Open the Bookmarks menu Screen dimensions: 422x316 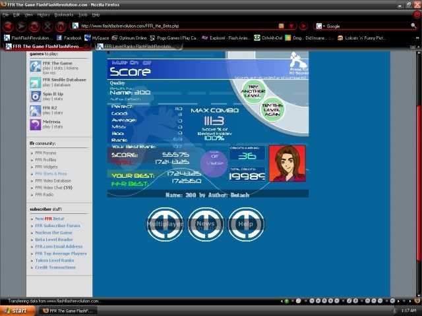(x=64, y=14)
